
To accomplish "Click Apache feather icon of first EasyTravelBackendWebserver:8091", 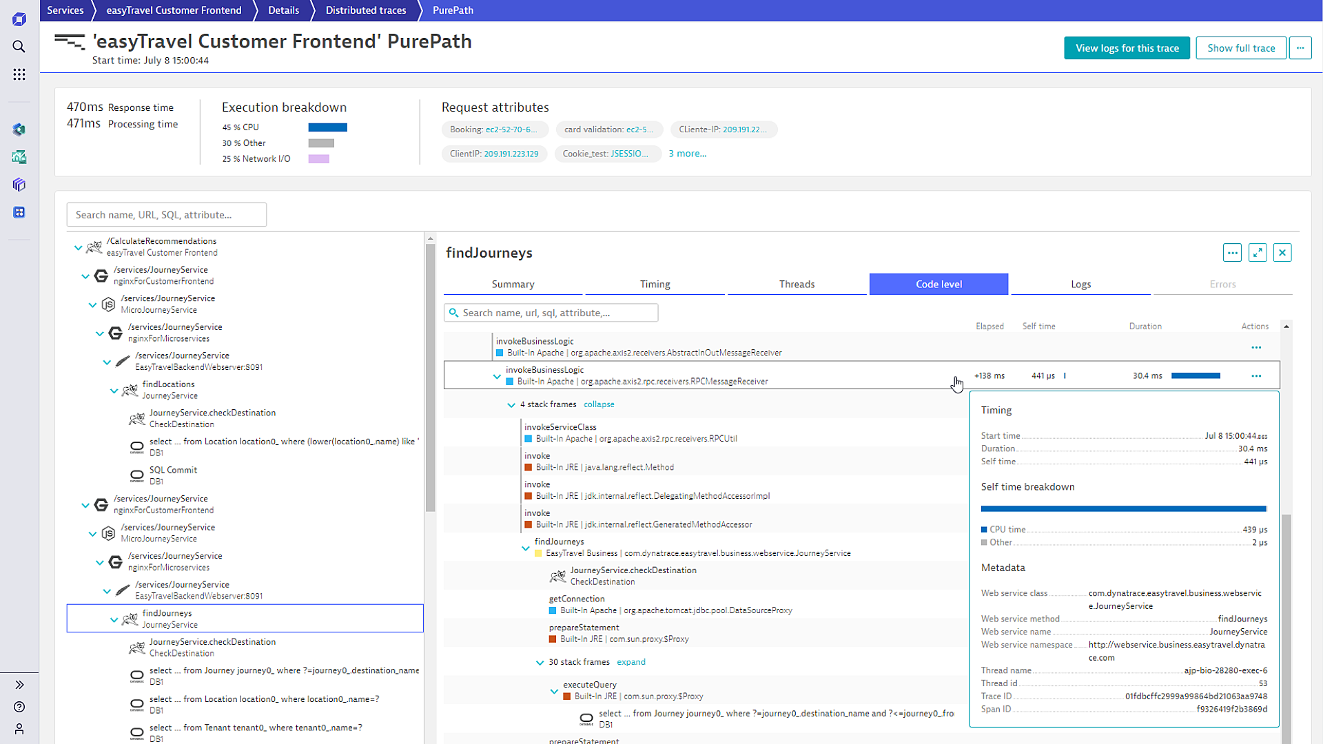I will 123,361.
